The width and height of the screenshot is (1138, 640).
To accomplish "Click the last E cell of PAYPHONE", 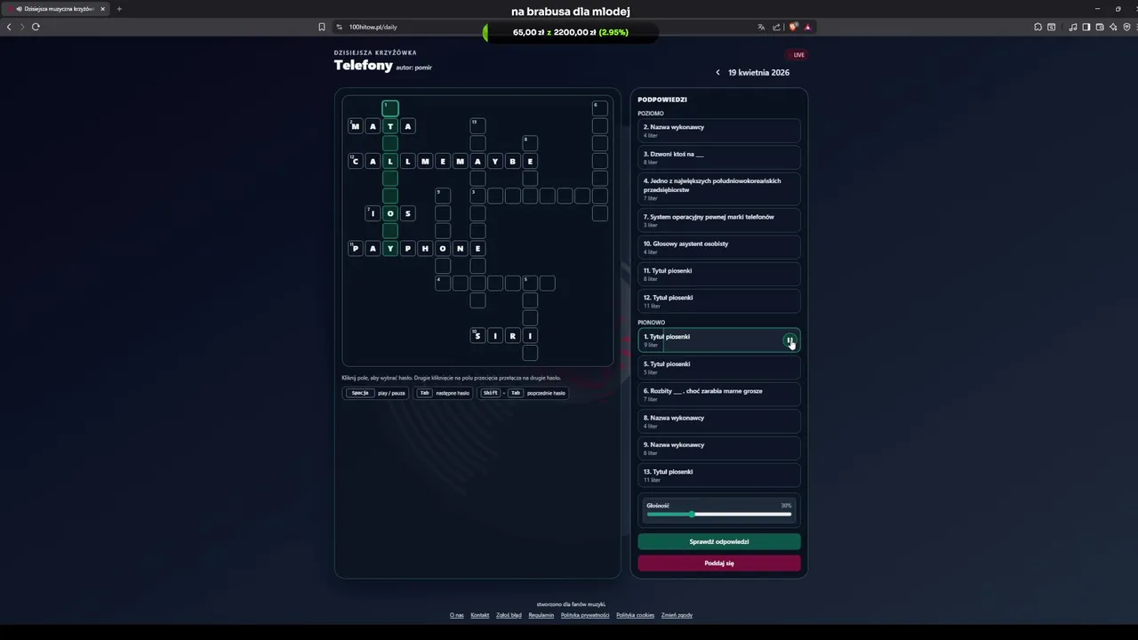I will coord(477,248).
